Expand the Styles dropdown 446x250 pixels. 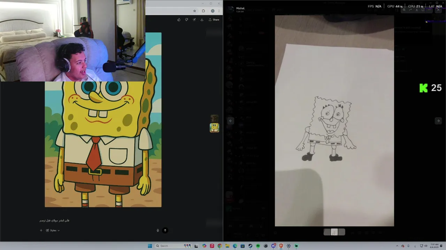click(53, 230)
